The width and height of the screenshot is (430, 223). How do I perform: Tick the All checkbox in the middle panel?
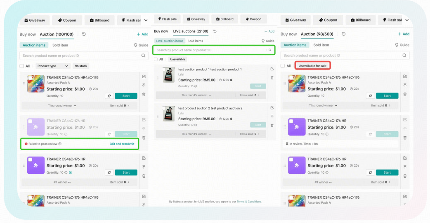[x=156, y=59]
